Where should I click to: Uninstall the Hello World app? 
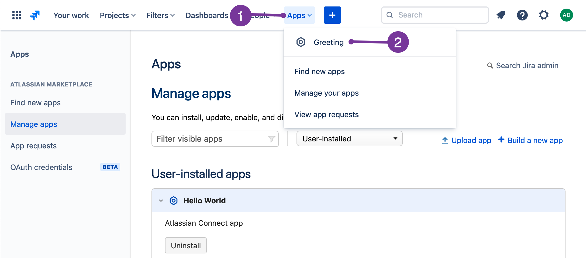coord(185,245)
